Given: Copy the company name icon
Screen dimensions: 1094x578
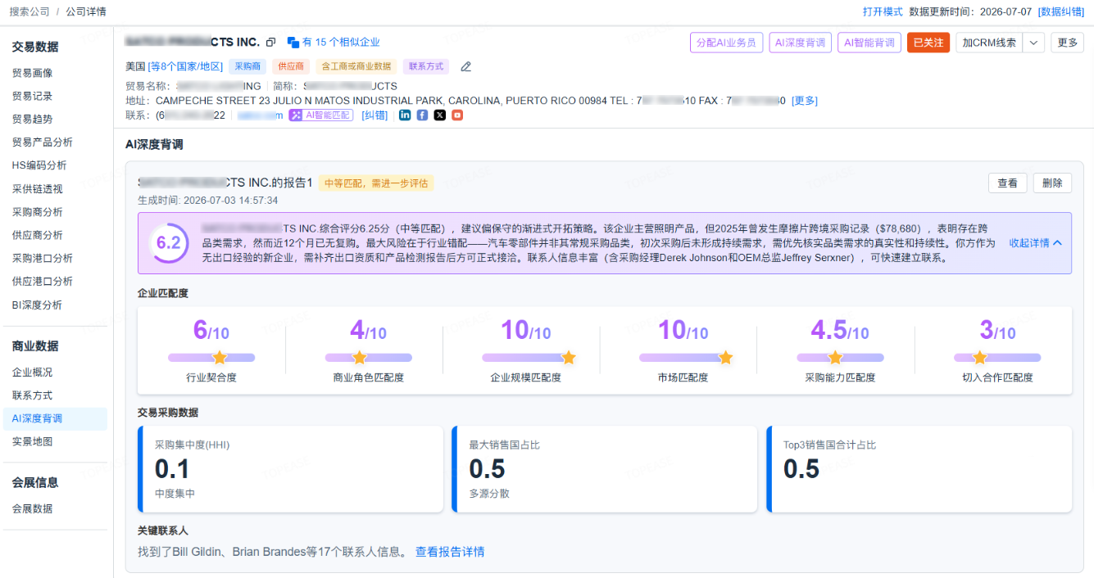Looking at the screenshot, I should 271,43.
